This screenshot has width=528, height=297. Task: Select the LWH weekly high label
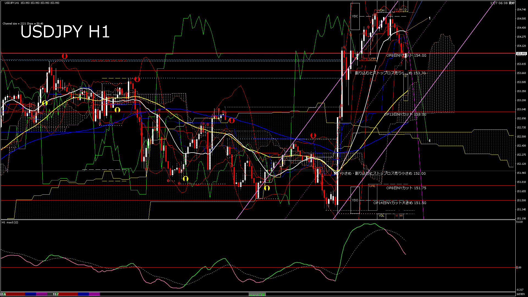tap(372, 59)
